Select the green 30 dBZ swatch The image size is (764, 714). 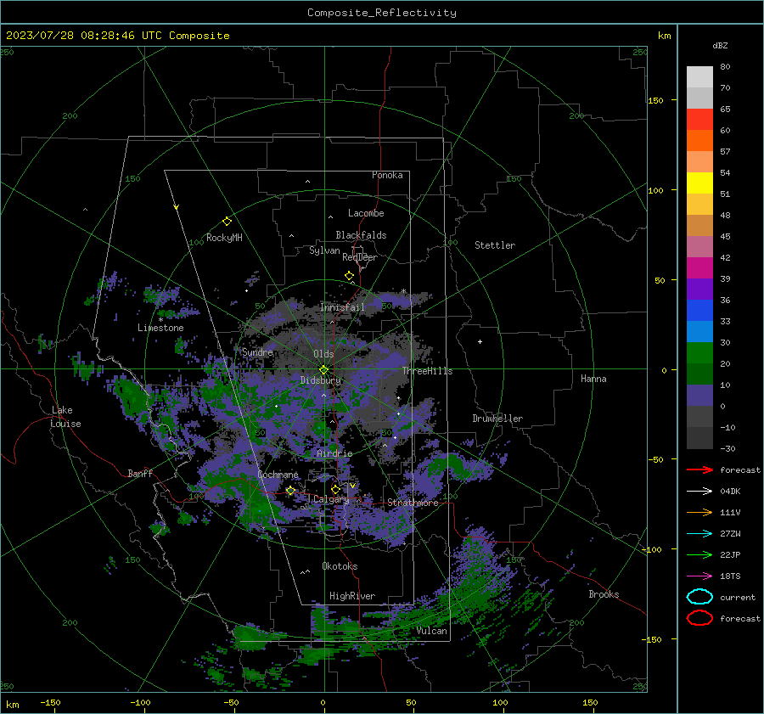[699, 353]
